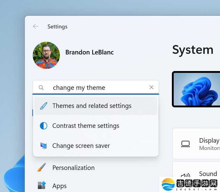Open Brandon LeBlanc's profile picture
This screenshot has width=220, height=192.
tap(46, 55)
